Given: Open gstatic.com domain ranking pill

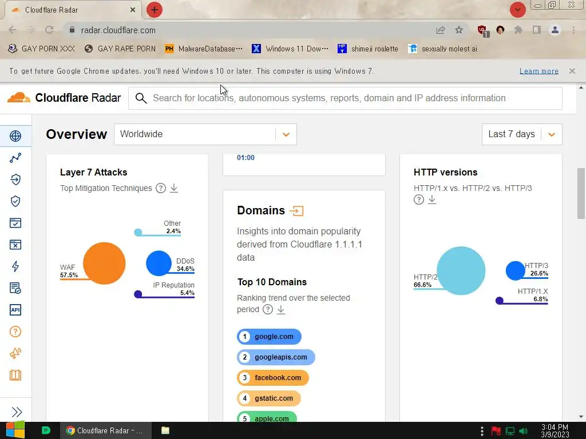Looking at the screenshot, I should tap(269, 398).
